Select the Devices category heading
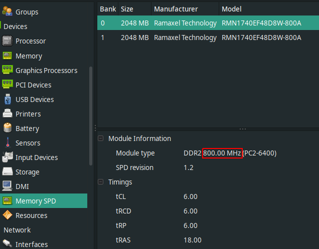 (16, 26)
